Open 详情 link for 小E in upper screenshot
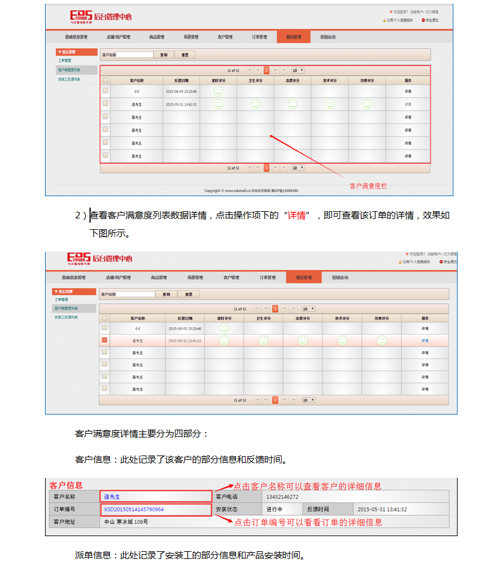Image resolution: width=481 pixels, height=562 pixels. (x=408, y=91)
